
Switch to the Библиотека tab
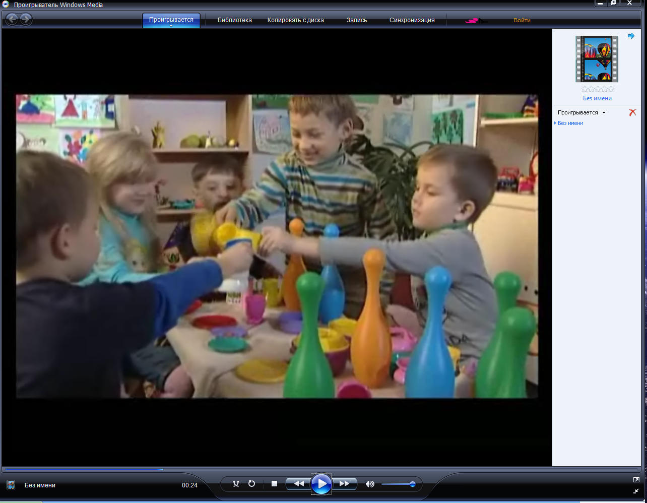point(235,20)
